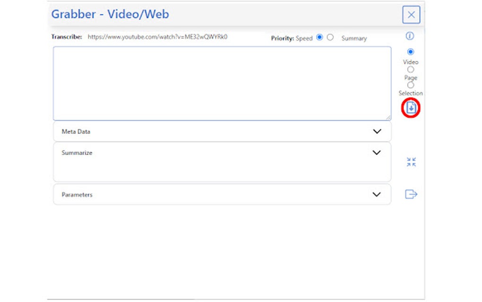Click inside the empty transcript text area
Image resolution: width=482 pixels, height=302 pixels.
pyautogui.click(x=222, y=83)
